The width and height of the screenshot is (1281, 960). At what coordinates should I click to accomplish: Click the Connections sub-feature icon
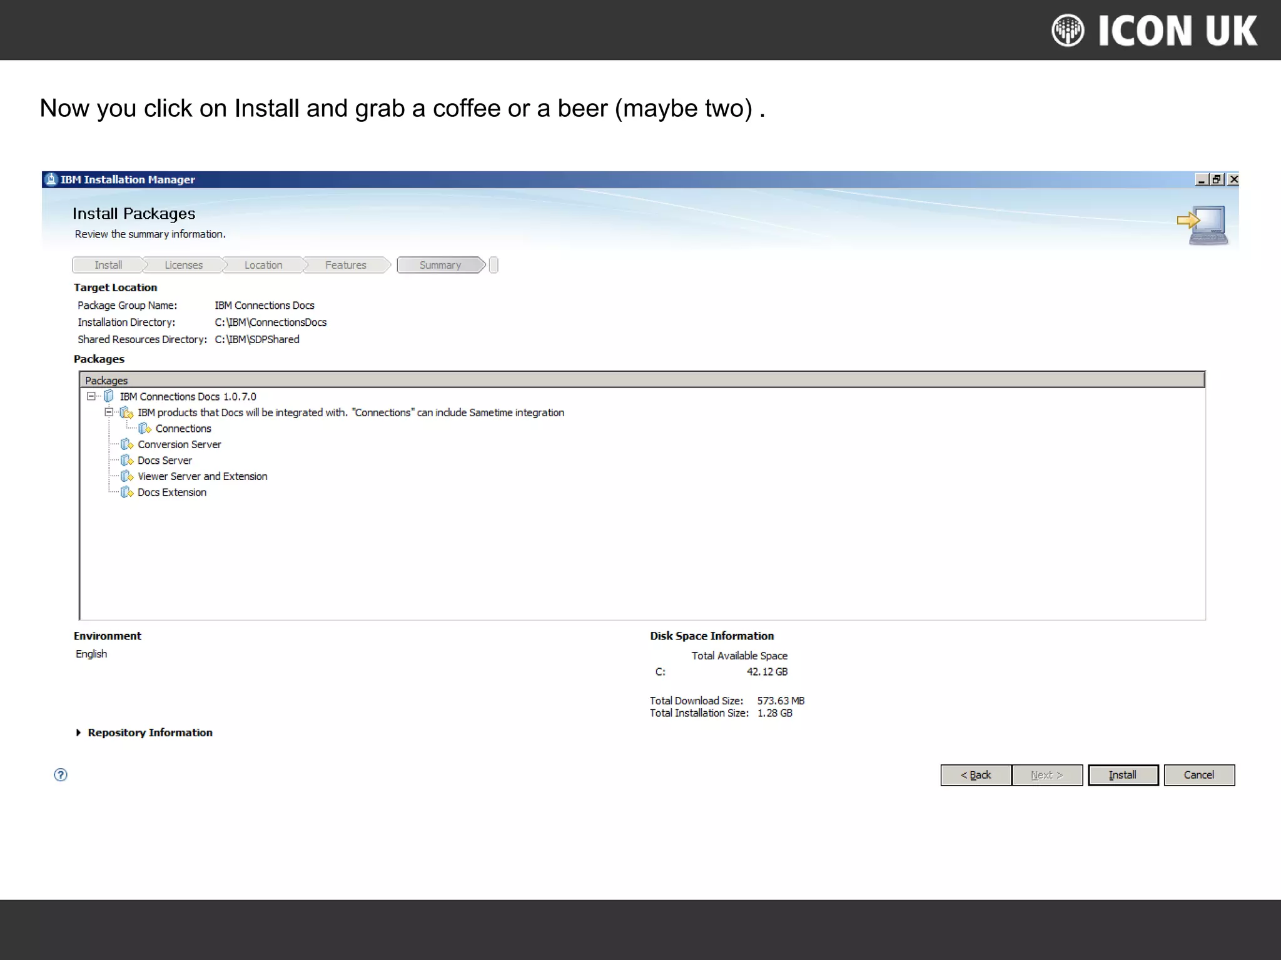(144, 429)
